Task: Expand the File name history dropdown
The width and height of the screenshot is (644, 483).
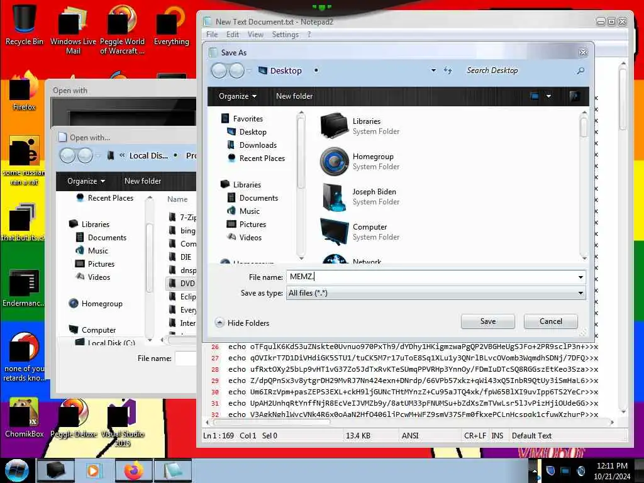Action: click(580, 277)
